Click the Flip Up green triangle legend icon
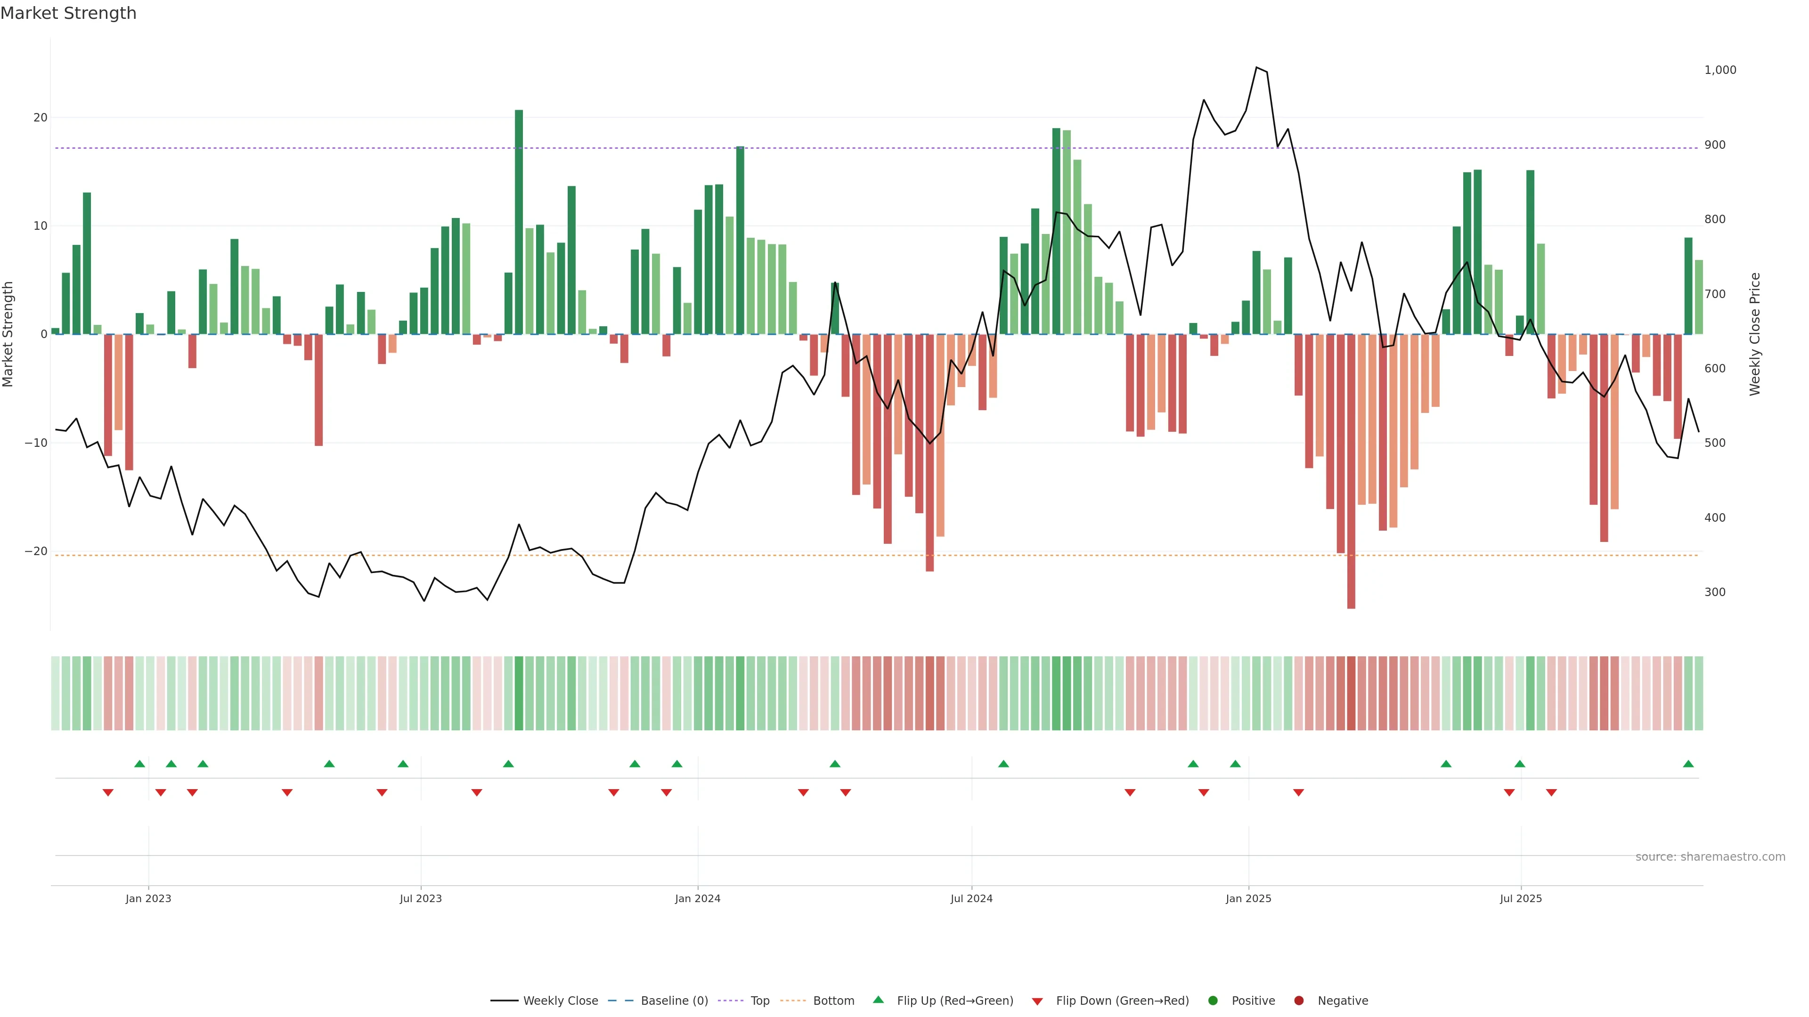 pos(878,1000)
